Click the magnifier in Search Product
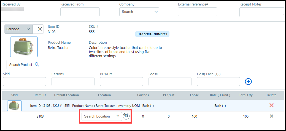 point(37,65)
